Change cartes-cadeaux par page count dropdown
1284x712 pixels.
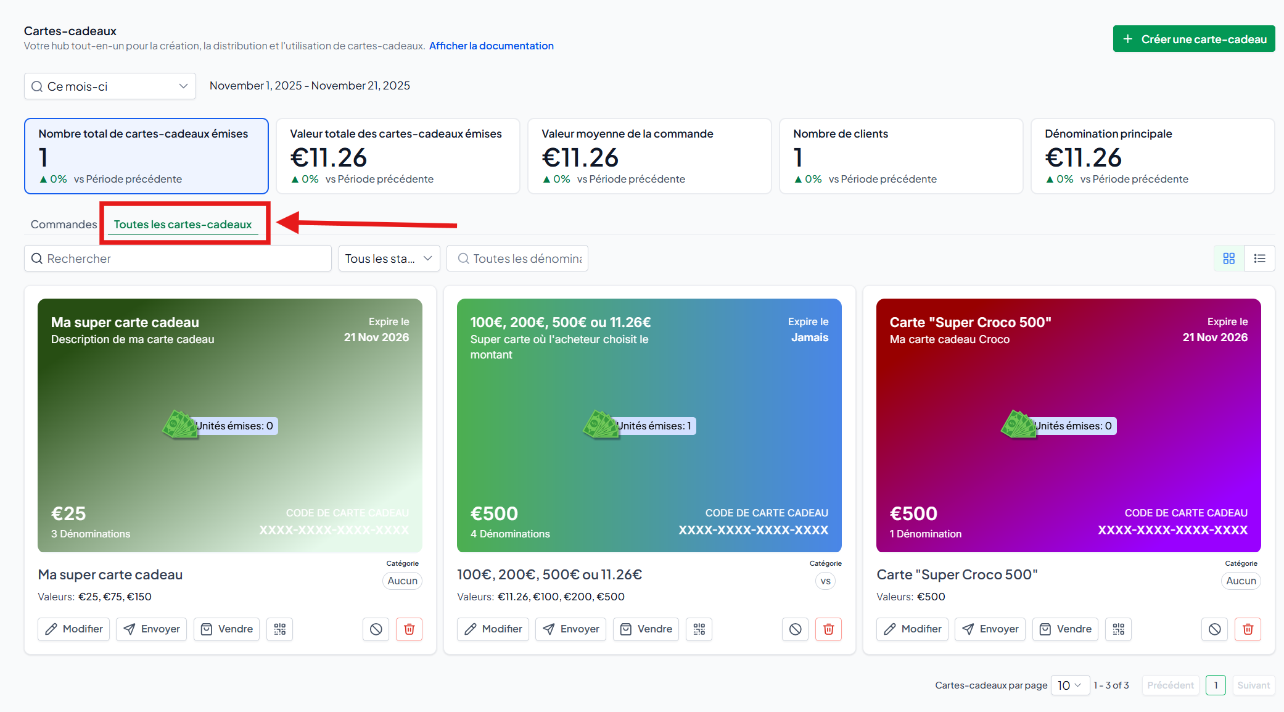point(1069,685)
